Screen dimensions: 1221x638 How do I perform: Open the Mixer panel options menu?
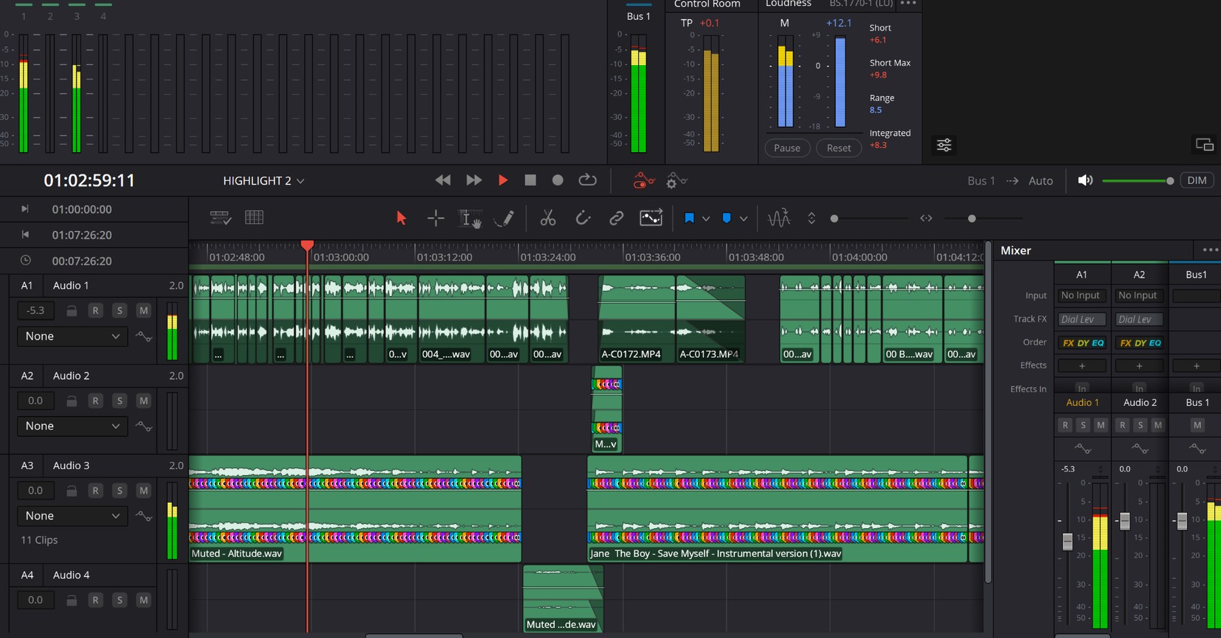click(1210, 250)
